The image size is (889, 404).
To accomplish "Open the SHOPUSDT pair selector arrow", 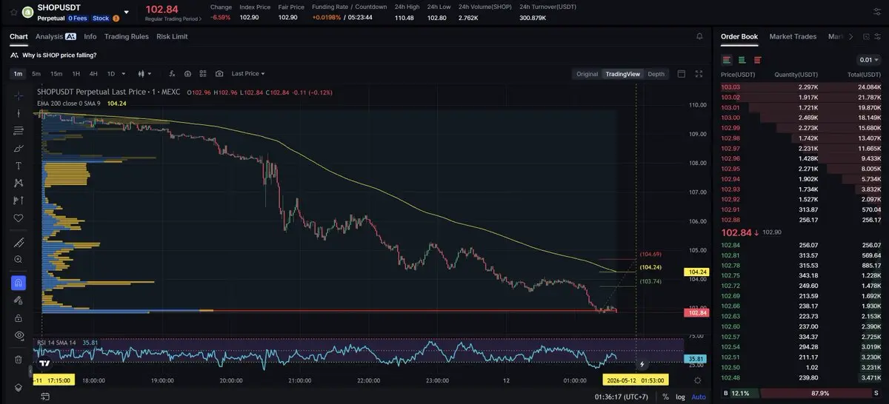I will pyautogui.click(x=126, y=12).
